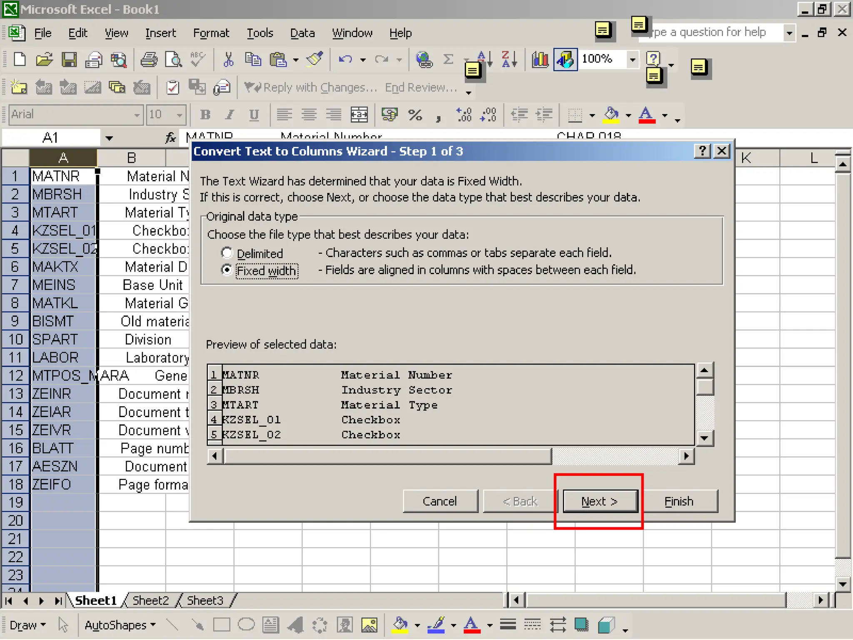Click the Cut scissors icon
The width and height of the screenshot is (853, 640).
(x=228, y=60)
